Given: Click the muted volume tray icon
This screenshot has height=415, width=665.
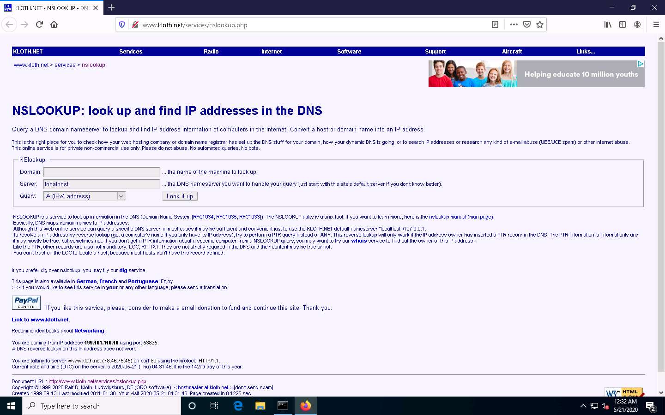Looking at the screenshot, I should click(605, 406).
